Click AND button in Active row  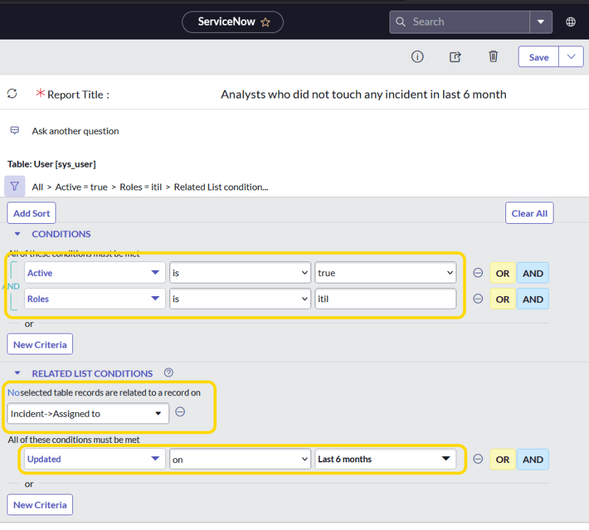533,273
